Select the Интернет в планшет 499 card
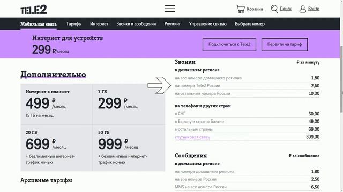The width and height of the screenshot is (343, 192). pos(57,104)
